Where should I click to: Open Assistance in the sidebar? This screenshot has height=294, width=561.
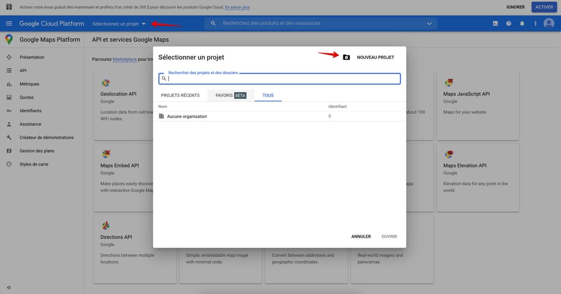click(x=30, y=124)
